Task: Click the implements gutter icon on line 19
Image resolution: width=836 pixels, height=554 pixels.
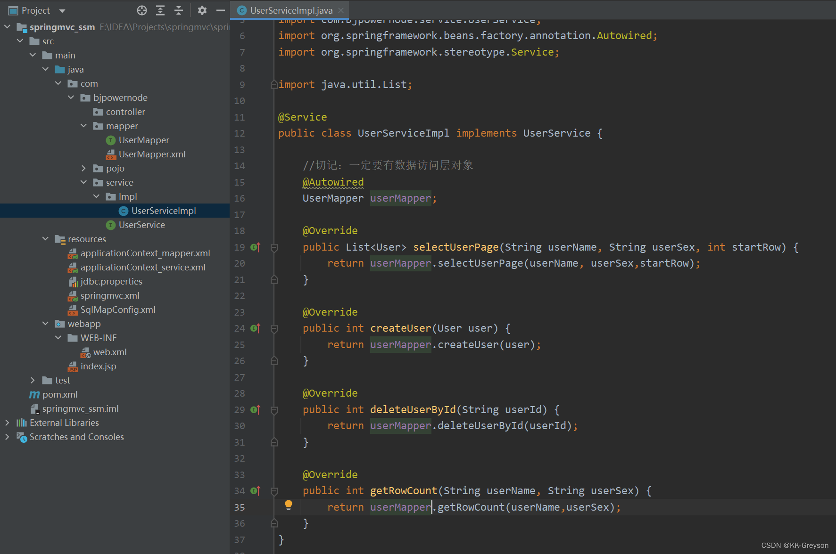Action: pos(256,247)
